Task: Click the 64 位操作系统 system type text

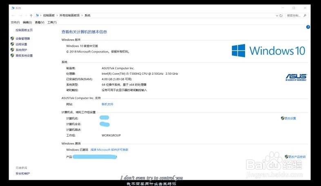Action: 124,84
